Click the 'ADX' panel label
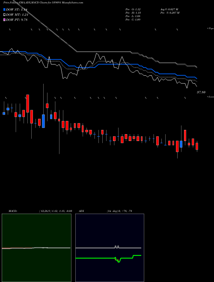The height and width of the screenshot is (282, 214). pyautogui.click(x=82, y=211)
